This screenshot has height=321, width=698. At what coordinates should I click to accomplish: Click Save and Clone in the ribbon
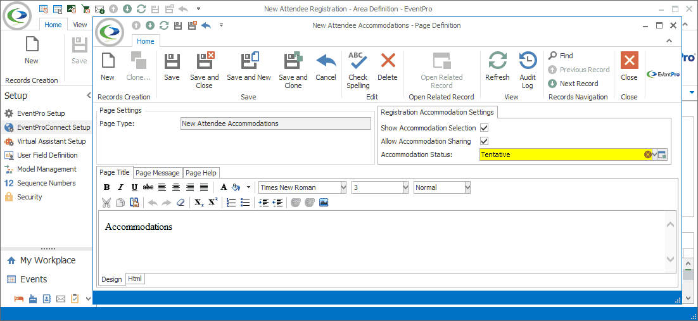pyautogui.click(x=293, y=70)
